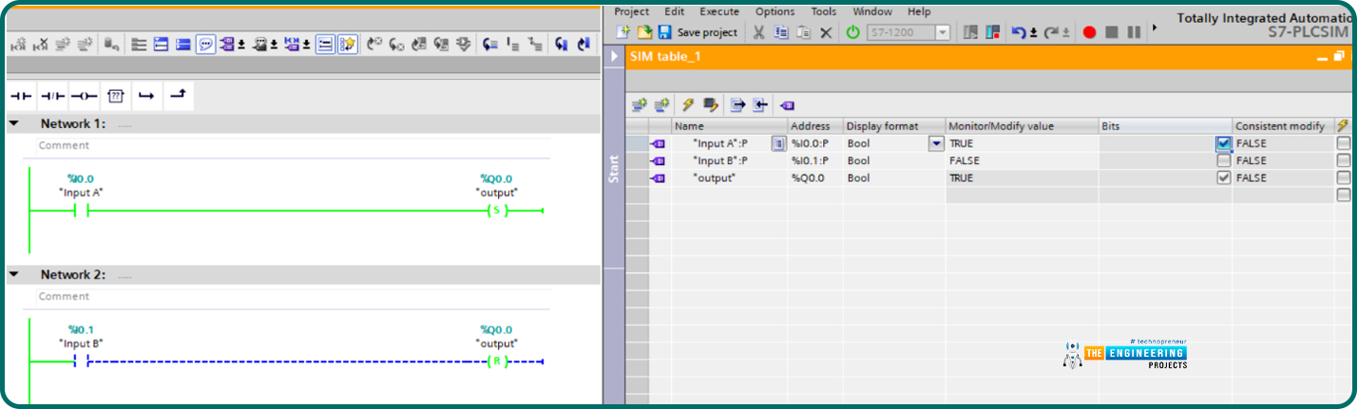Open Display format dropdown for Input A

point(936,143)
